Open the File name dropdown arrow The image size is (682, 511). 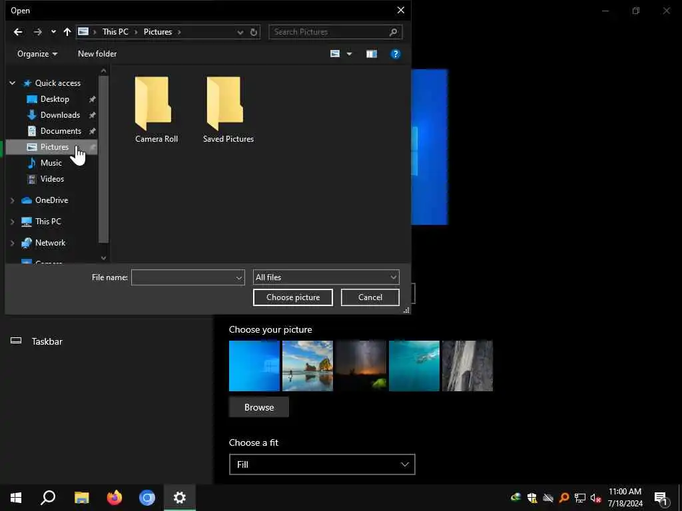pyautogui.click(x=239, y=277)
